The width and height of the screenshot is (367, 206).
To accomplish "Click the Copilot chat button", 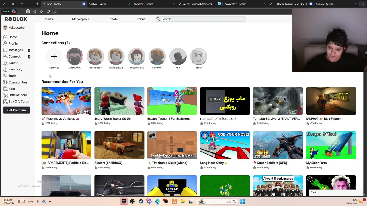I will 9,11.
